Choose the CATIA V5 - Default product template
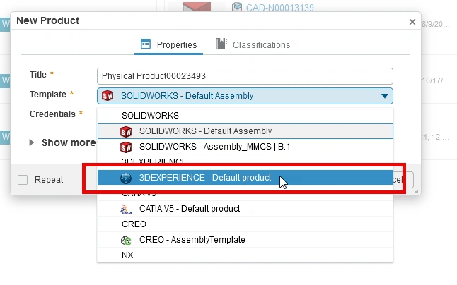The image size is (457, 285). click(190, 209)
